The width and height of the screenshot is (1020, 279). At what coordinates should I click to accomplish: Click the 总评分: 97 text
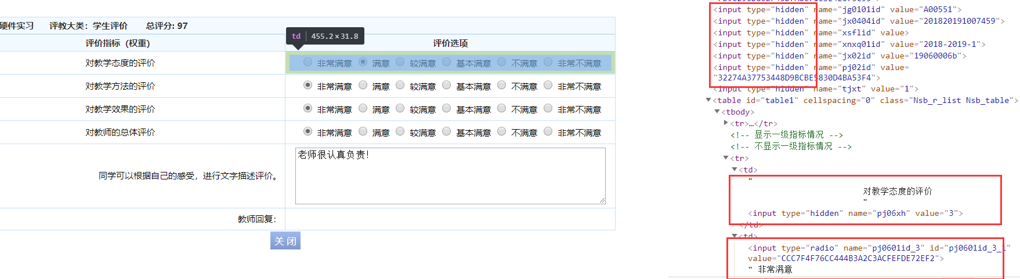(x=167, y=25)
